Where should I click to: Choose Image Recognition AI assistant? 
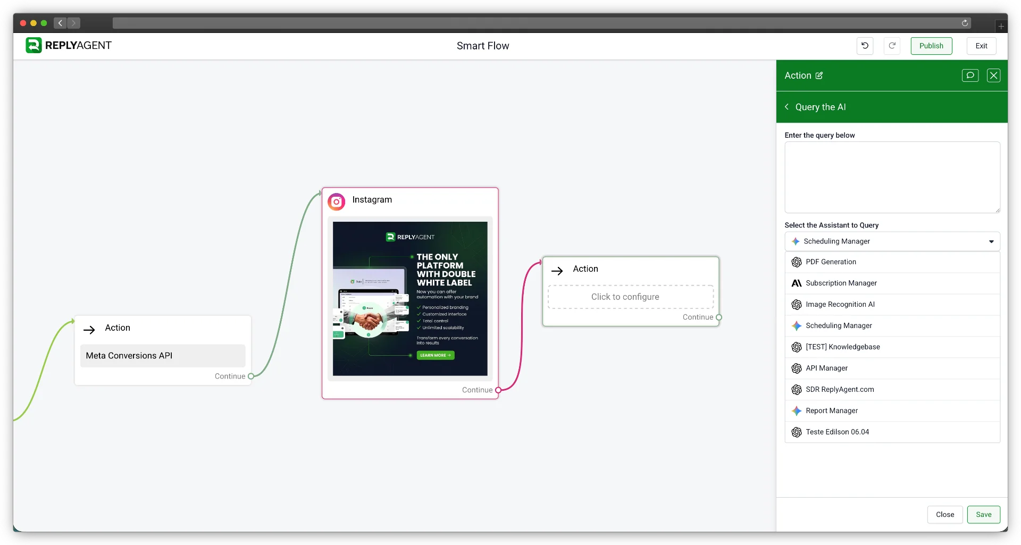pyautogui.click(x=892, y=305)
